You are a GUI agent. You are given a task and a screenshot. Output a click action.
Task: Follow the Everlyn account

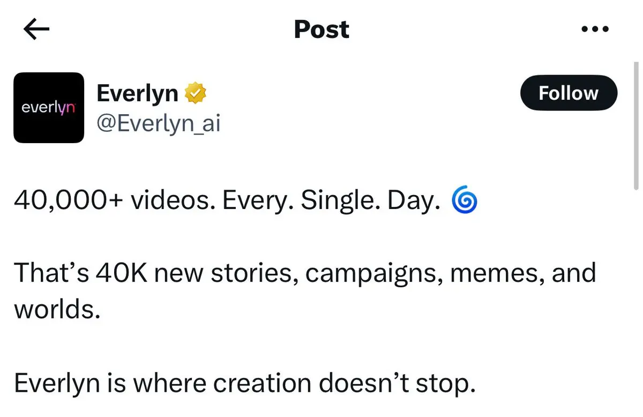click(569, 93)
